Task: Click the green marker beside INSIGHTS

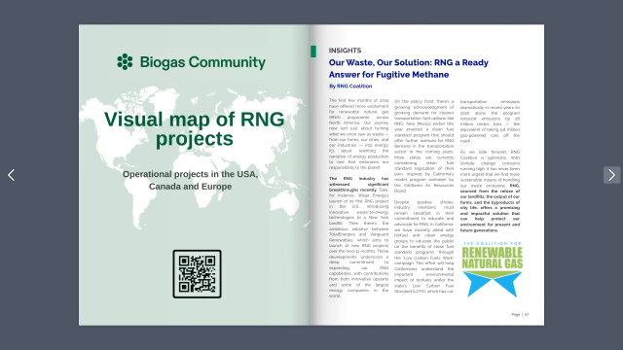Action: [x=313, y=52]
